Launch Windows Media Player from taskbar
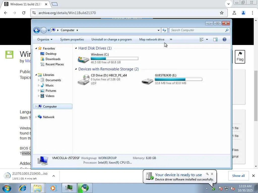258x193 pixels. point(53,188)
